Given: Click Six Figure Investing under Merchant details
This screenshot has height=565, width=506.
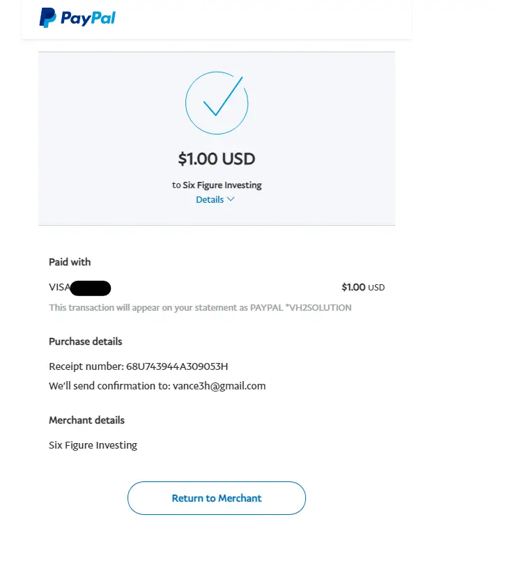Looking at the screenshot, I should coord(93,445).
